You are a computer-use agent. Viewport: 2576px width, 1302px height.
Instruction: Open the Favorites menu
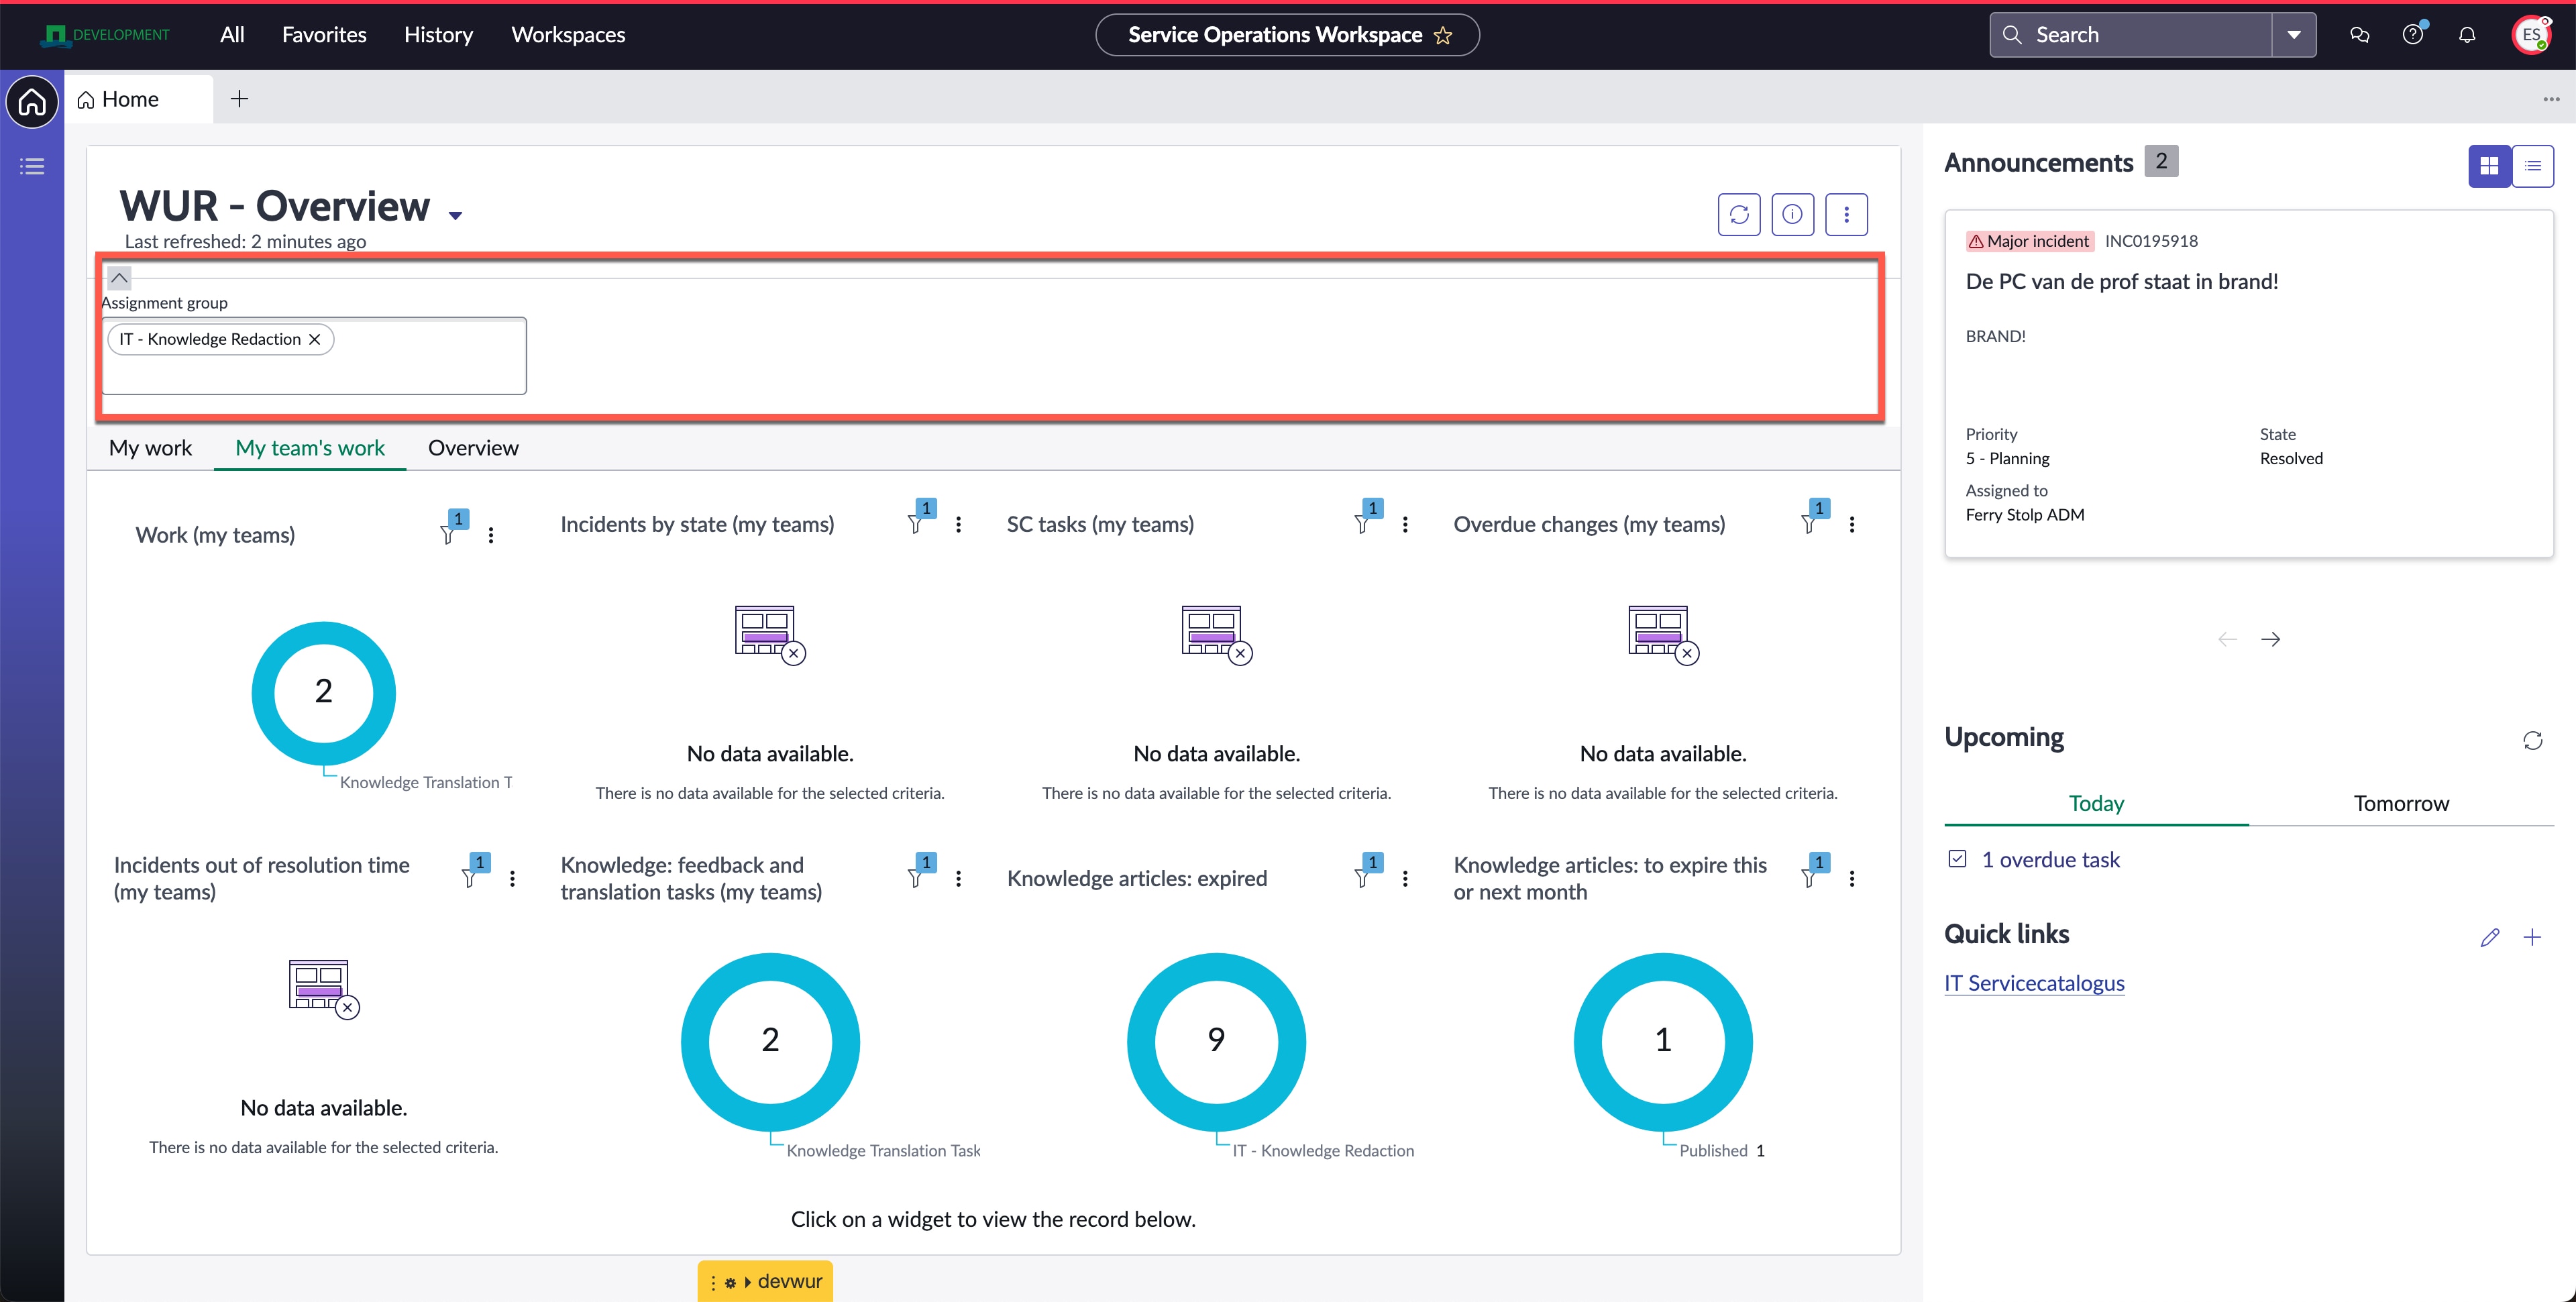[x=324, y=35]
